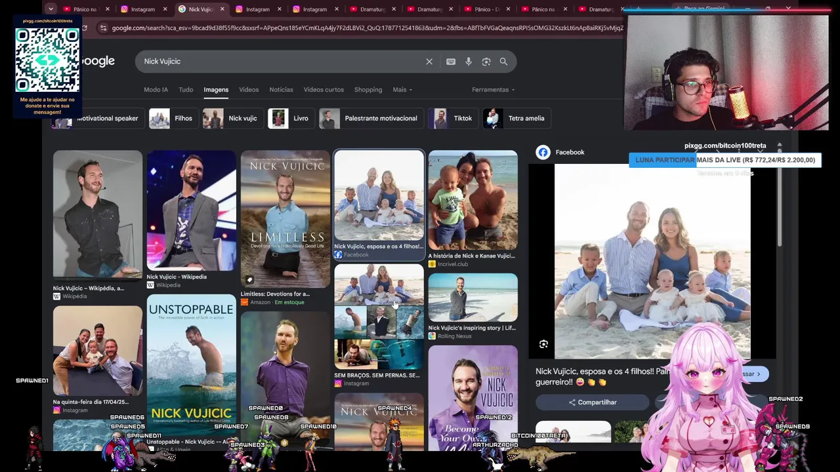840x472 pixels.
Task: Switch to the Modo IA tab
Action: [156, 90]
